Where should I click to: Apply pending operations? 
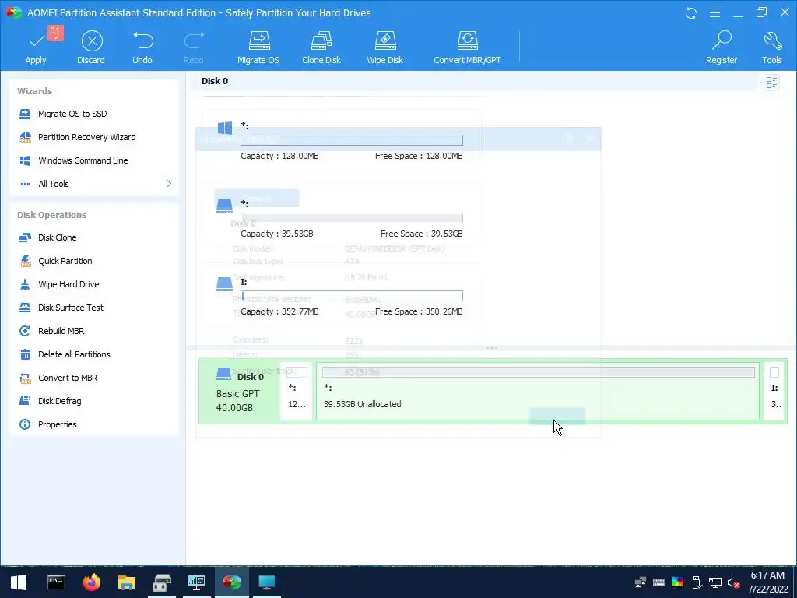[36, 47]
